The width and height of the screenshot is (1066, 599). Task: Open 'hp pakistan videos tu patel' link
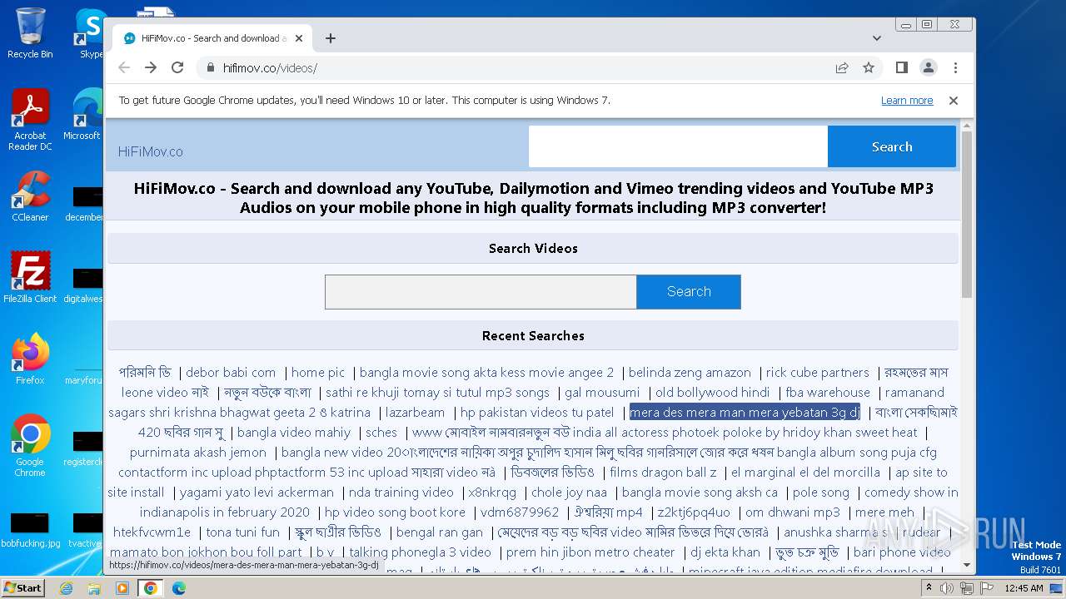pyautogui.click(x=537, y=413)
